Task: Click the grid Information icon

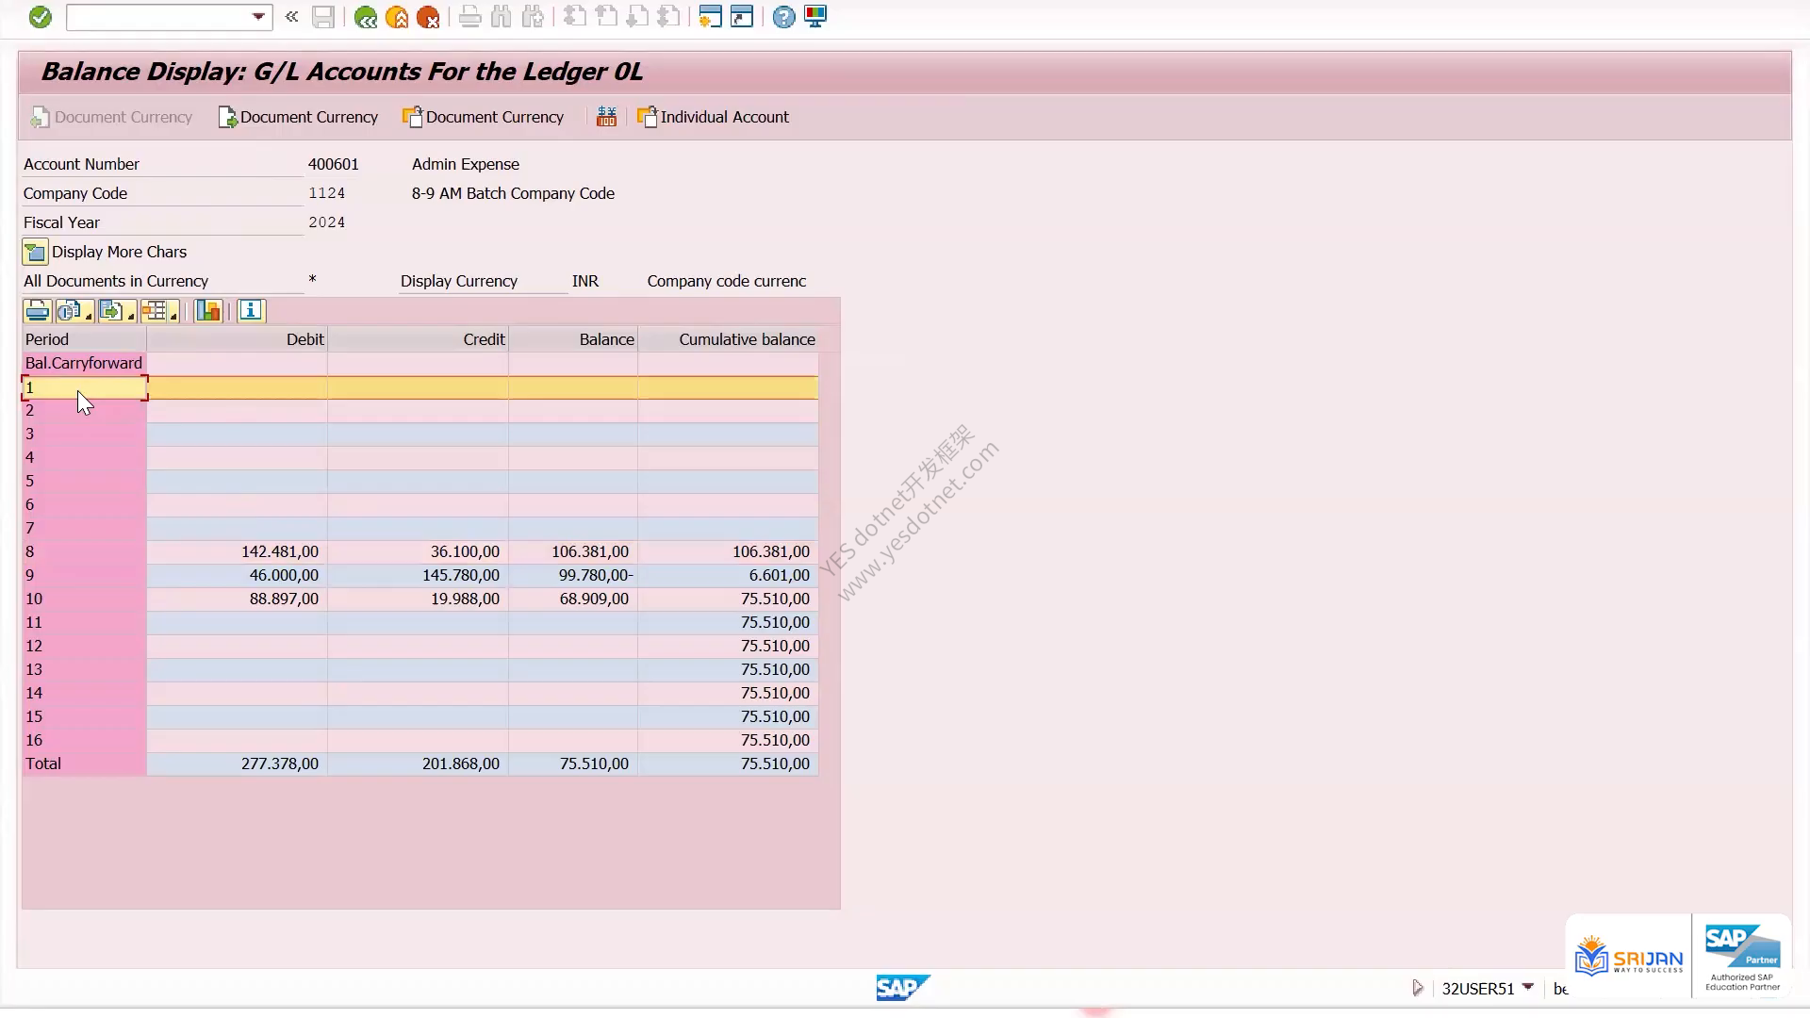Action: tap(251, 311)
